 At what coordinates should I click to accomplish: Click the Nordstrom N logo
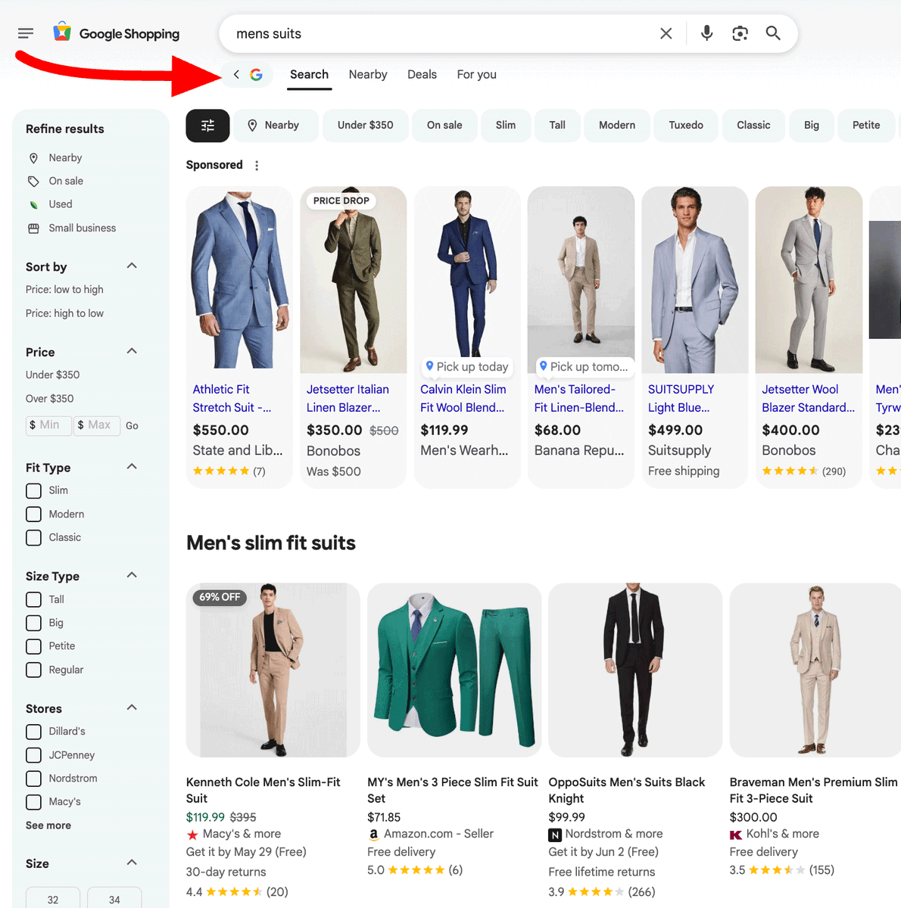coord(555,835)
